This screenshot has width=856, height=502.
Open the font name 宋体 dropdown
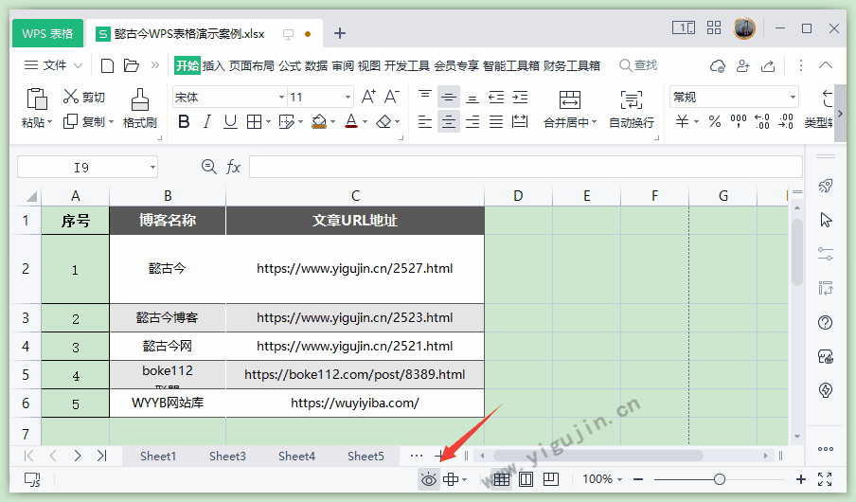pos(281,98)
